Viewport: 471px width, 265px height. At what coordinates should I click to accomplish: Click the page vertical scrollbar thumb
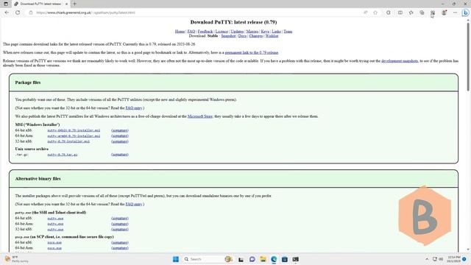pos(468,56)
